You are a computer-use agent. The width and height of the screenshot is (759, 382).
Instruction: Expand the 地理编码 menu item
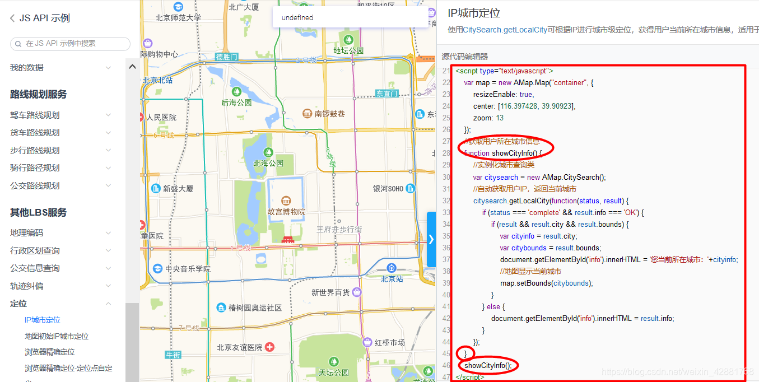[x=108, y=233]
